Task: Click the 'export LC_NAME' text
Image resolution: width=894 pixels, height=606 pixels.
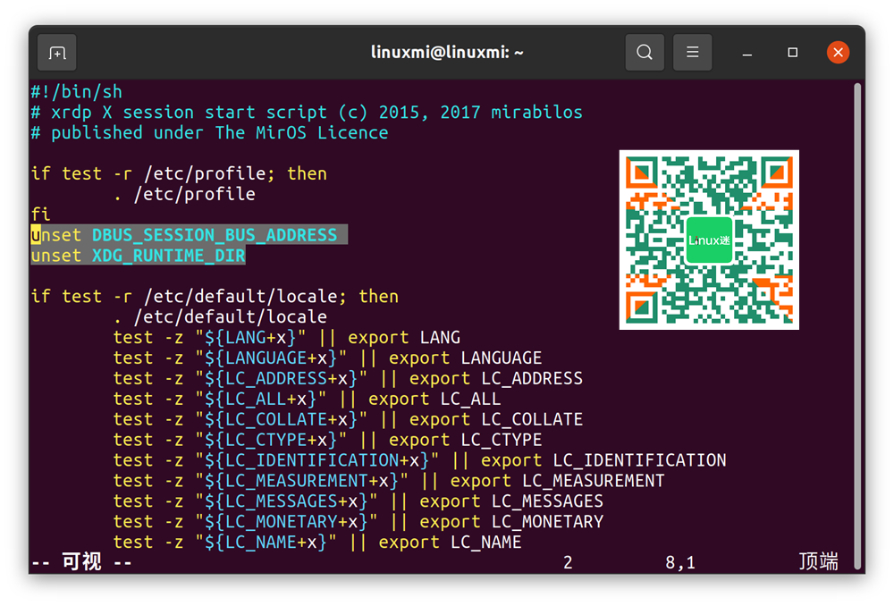Action: click(450, 543)
